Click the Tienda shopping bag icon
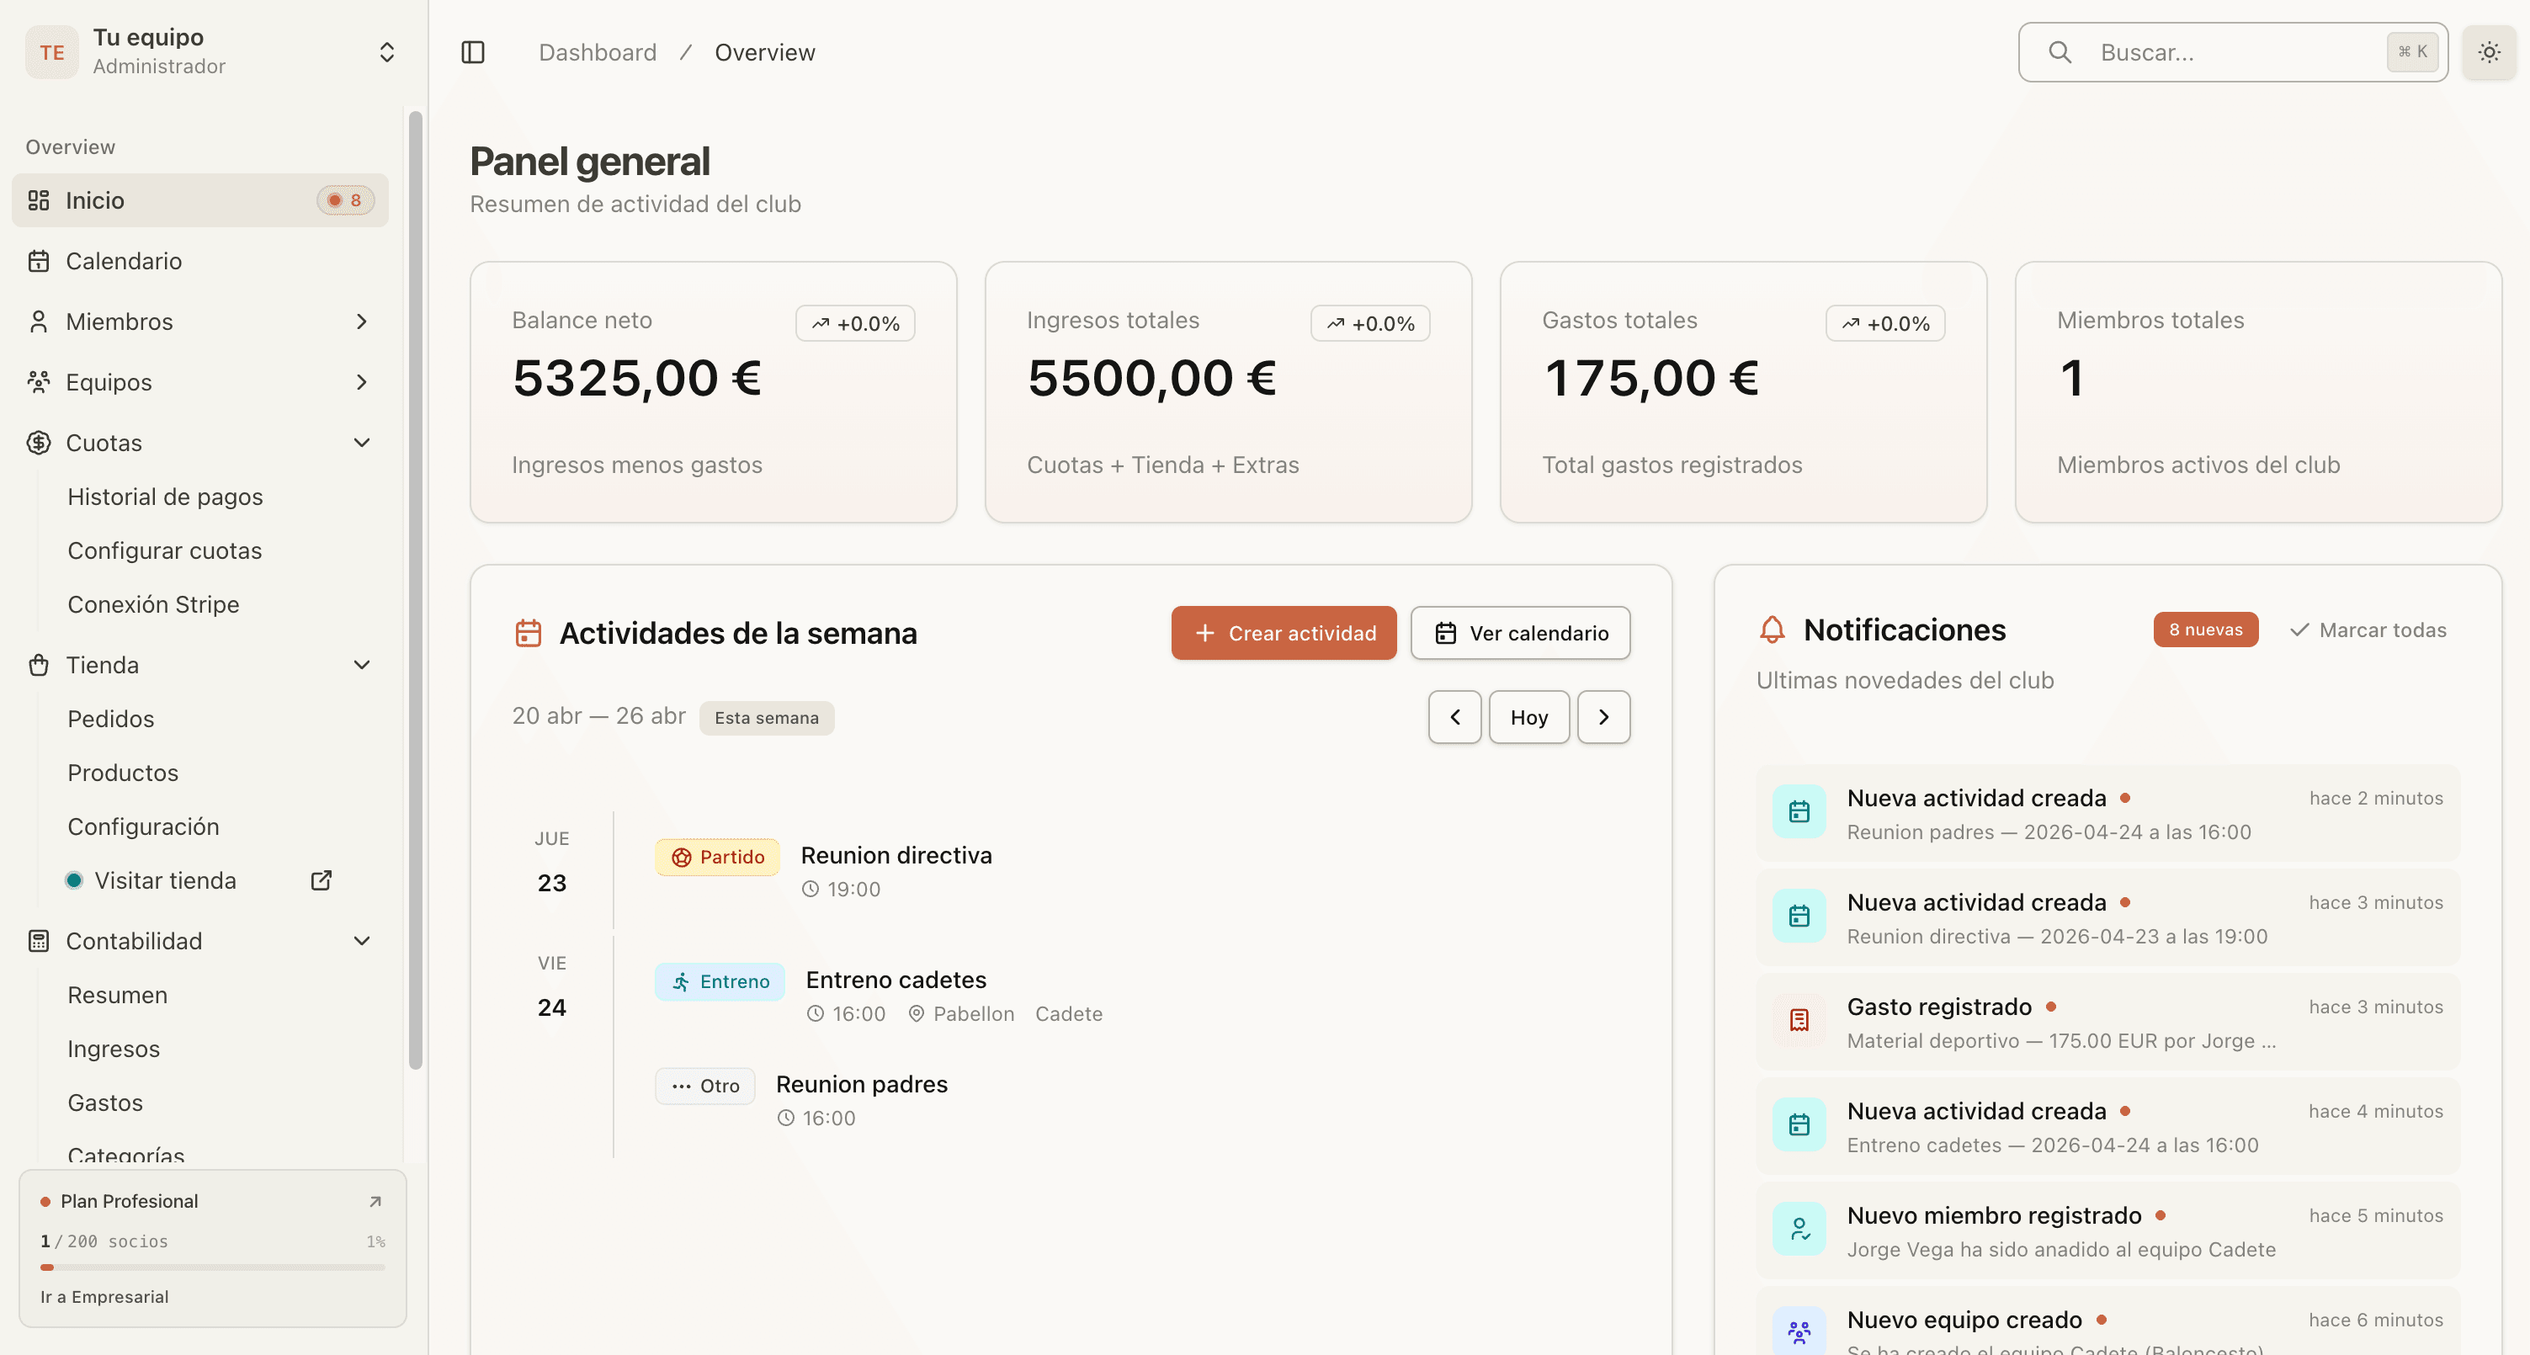This screenshot has width=2530, height=1355. click(39, 665)
